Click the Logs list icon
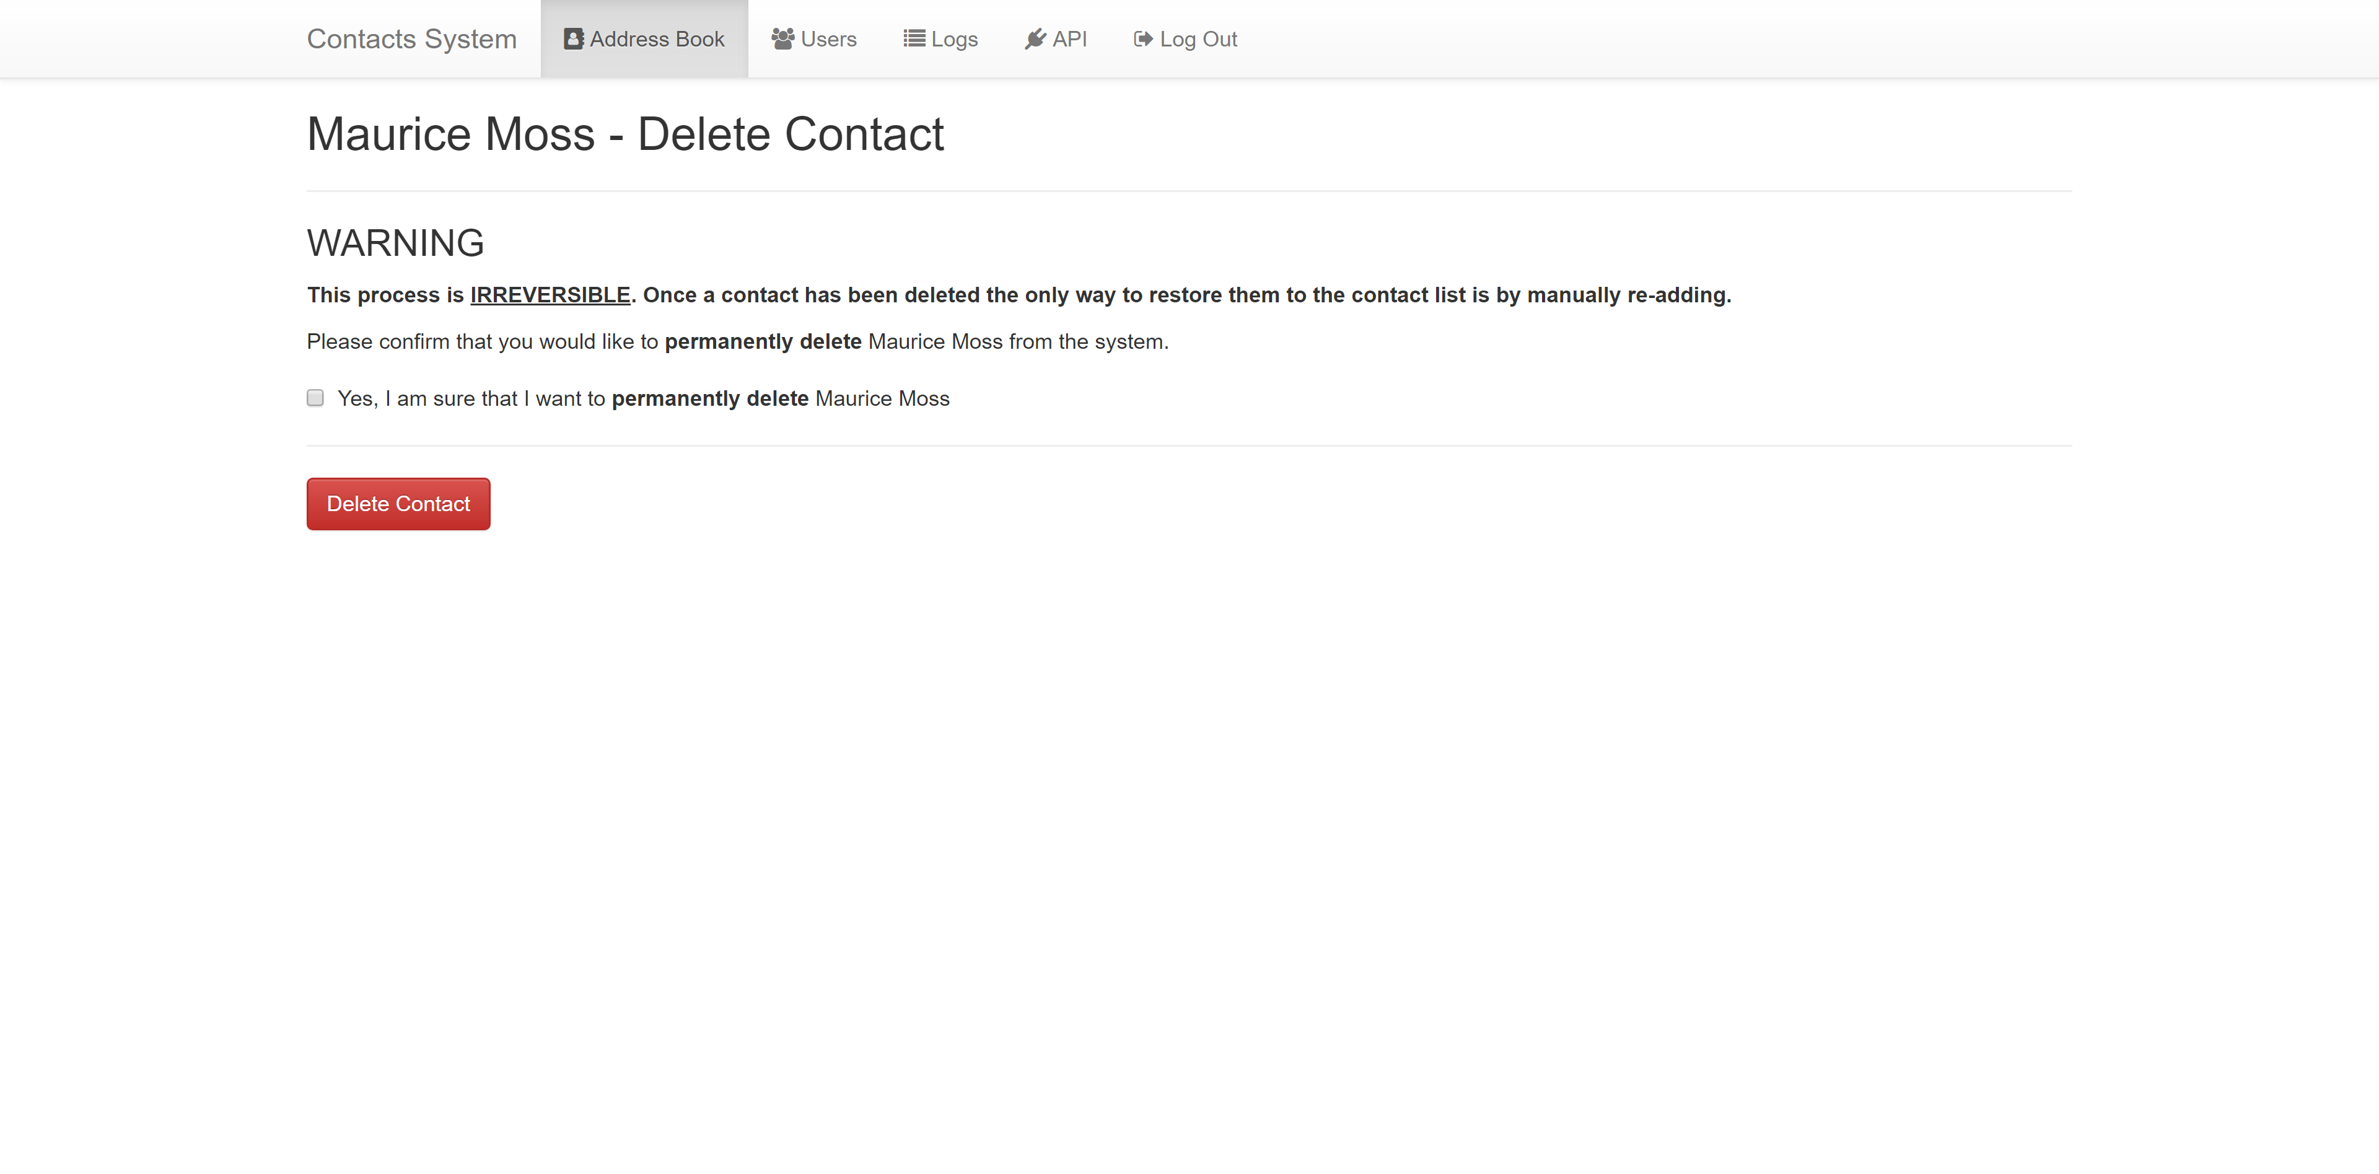Viewport: 2379px width, 1174px height. (914, 39)
